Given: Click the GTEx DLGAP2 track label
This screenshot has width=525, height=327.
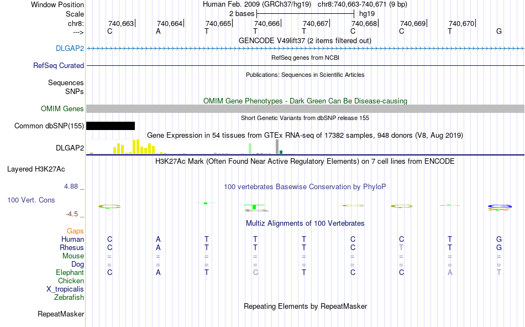Looking at the screenshot, I should point(70,148).
